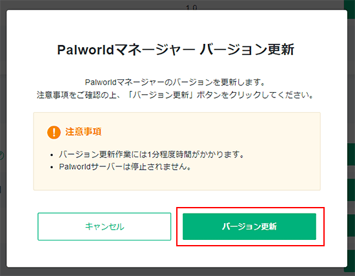Screen dimensions: 355x276
Task: Click the dialog title Palworldマネージャー バージョン更新
Action: [176, 50]
